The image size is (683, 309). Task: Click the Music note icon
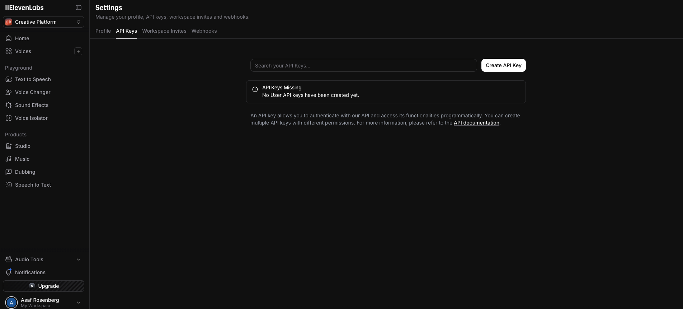9,159
